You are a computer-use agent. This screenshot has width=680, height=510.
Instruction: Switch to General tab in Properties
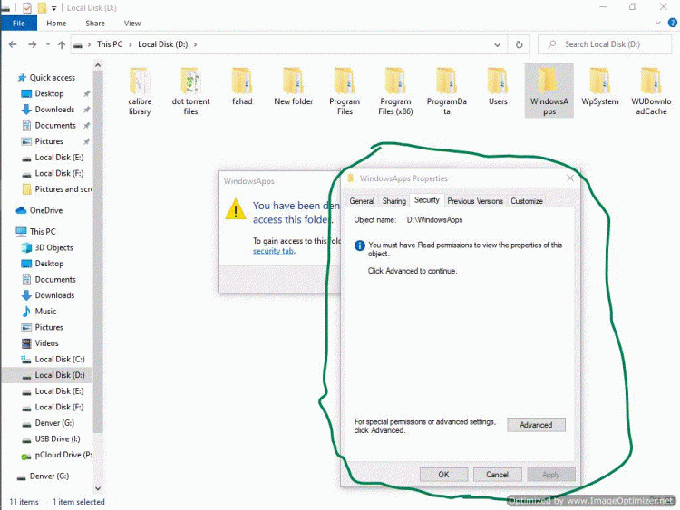tap(362, 201)
